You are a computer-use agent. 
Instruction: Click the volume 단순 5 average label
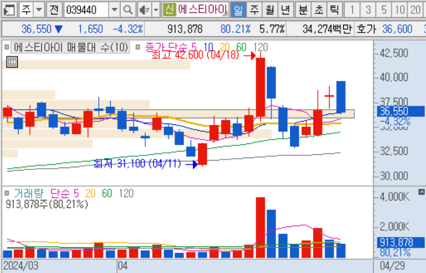64,193
